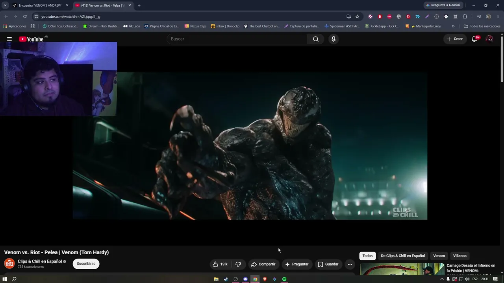Open the Mantequilla Emoji bookmark

[x=423, y=26]
